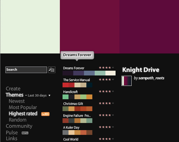Click Handicraft color swatch strip

pyautogui.click(x=77, y=97)
